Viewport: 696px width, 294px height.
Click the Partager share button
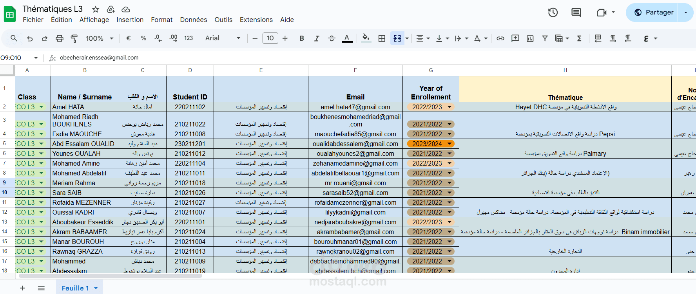tap(654, 13)
